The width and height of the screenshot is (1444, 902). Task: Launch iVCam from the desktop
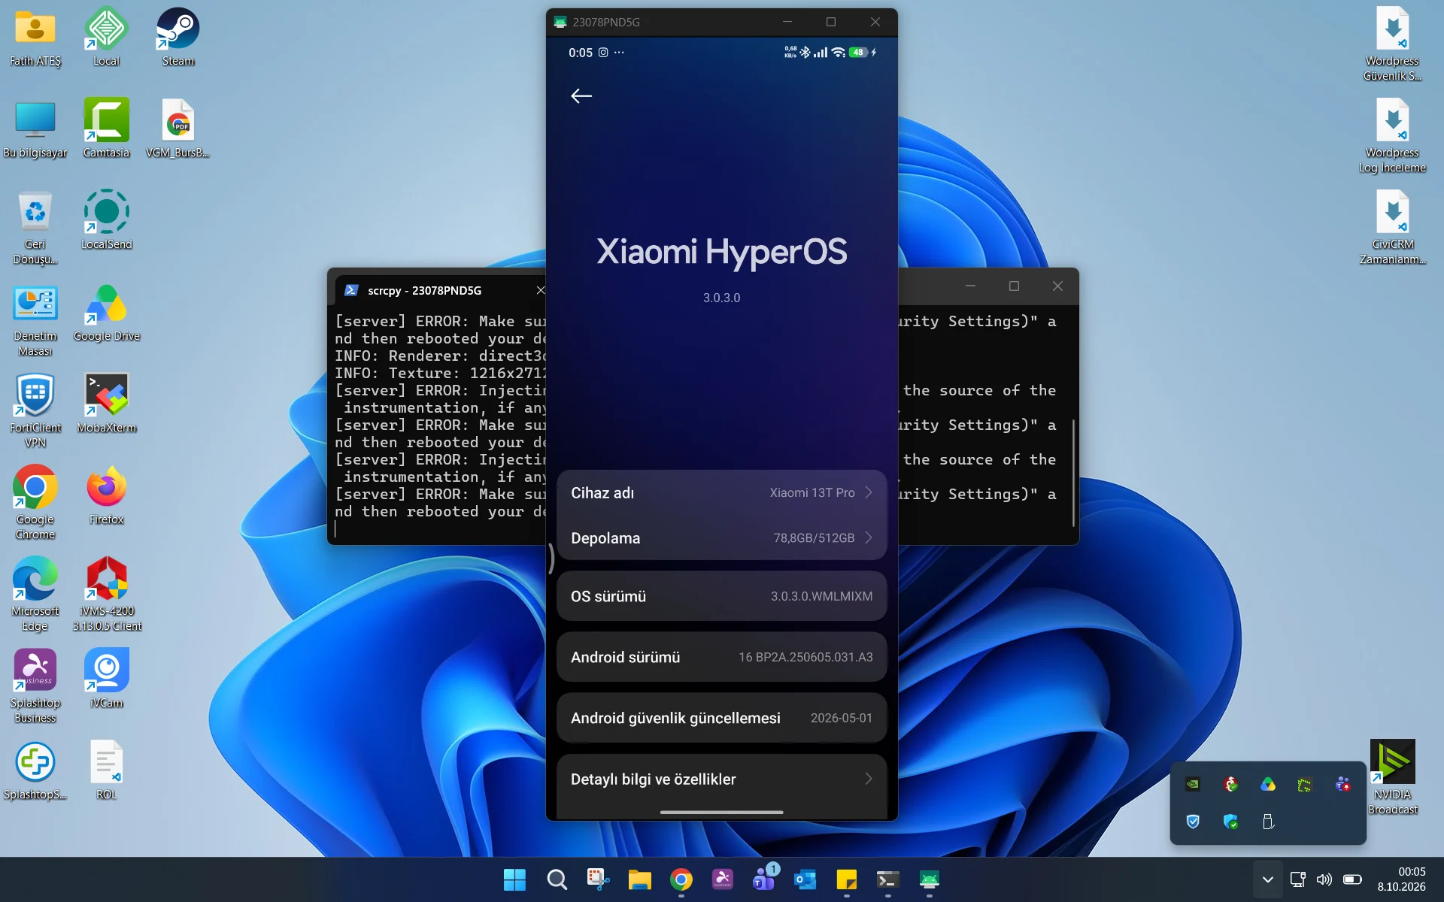(x=106, y=678)
